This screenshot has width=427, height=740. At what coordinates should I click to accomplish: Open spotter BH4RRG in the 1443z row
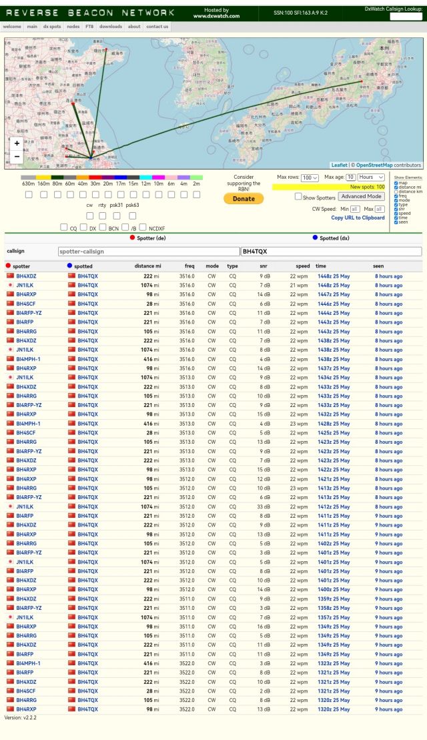[x=26, y=332]
